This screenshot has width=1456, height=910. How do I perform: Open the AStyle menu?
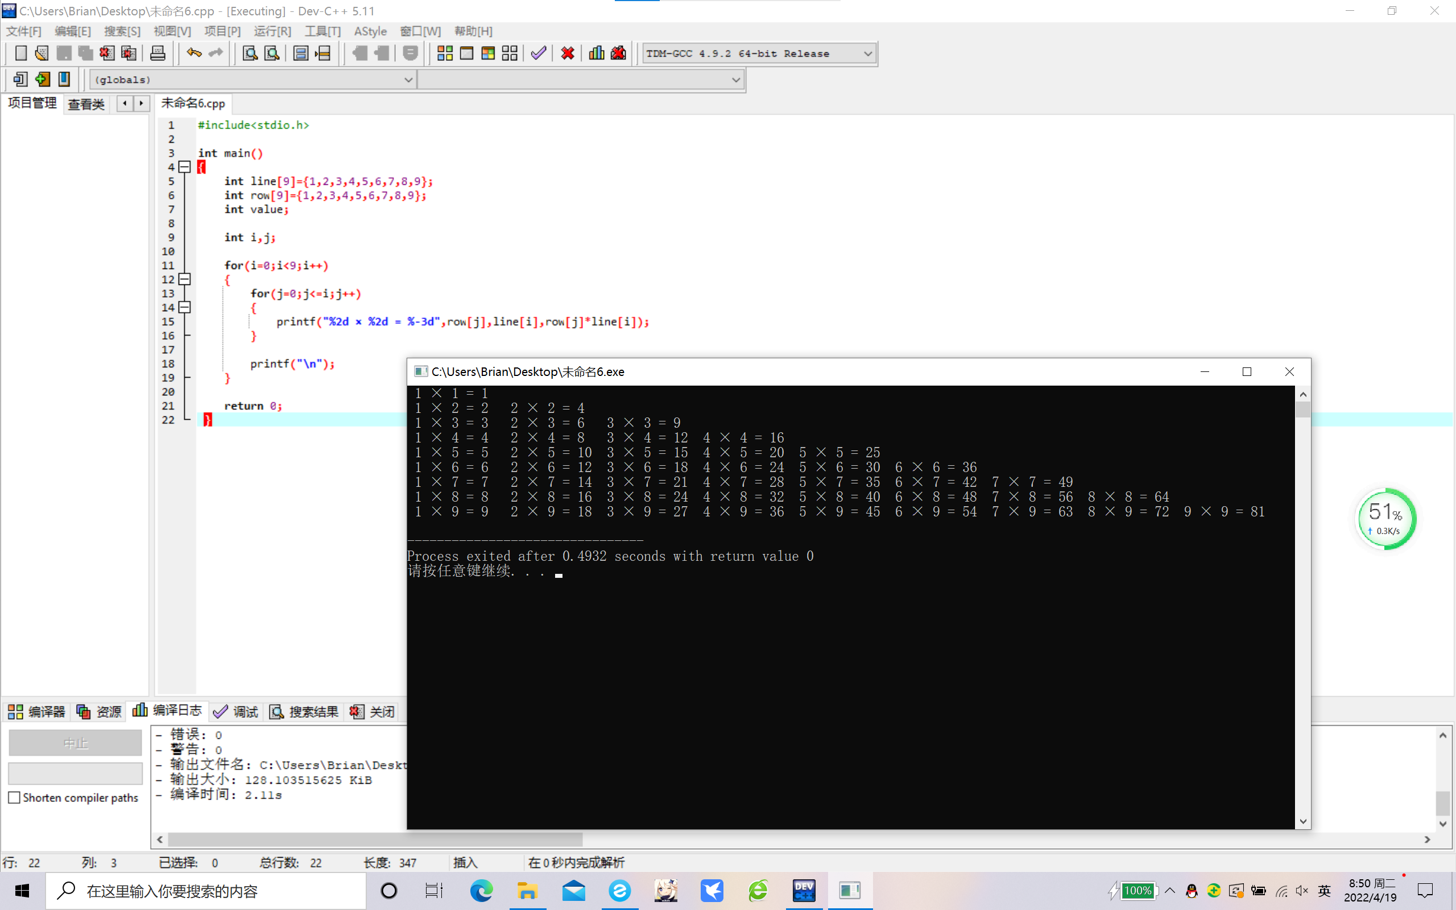click(370, 31)
